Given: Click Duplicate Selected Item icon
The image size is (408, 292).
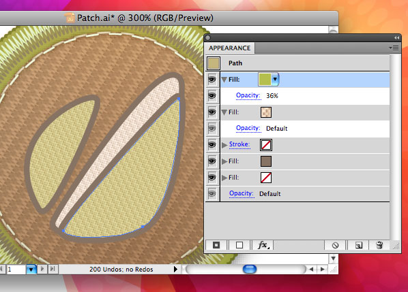Looking at the screenshot, I should [x=359, y=245].
